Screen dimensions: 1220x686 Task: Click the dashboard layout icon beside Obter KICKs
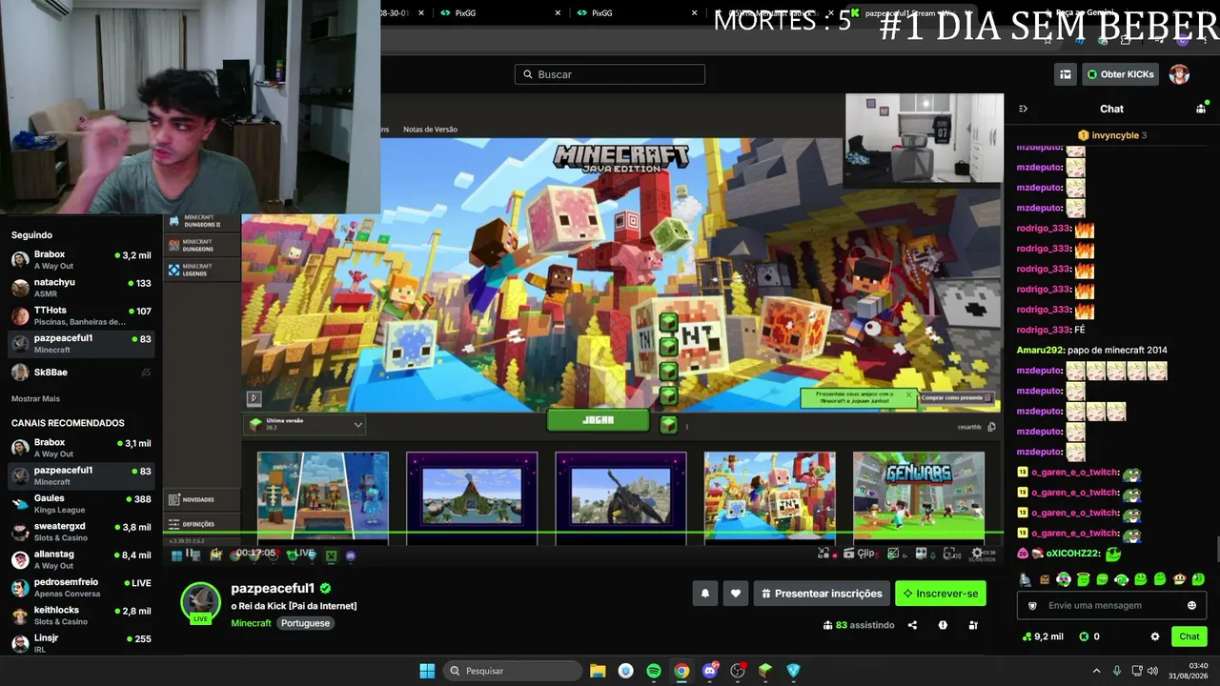[1066, 74]
